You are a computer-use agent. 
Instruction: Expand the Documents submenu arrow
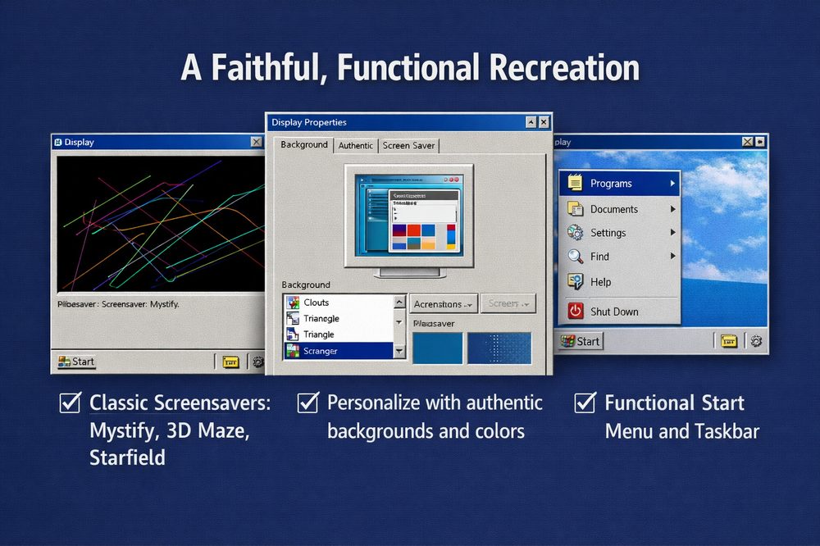click(x=672, y=209)
